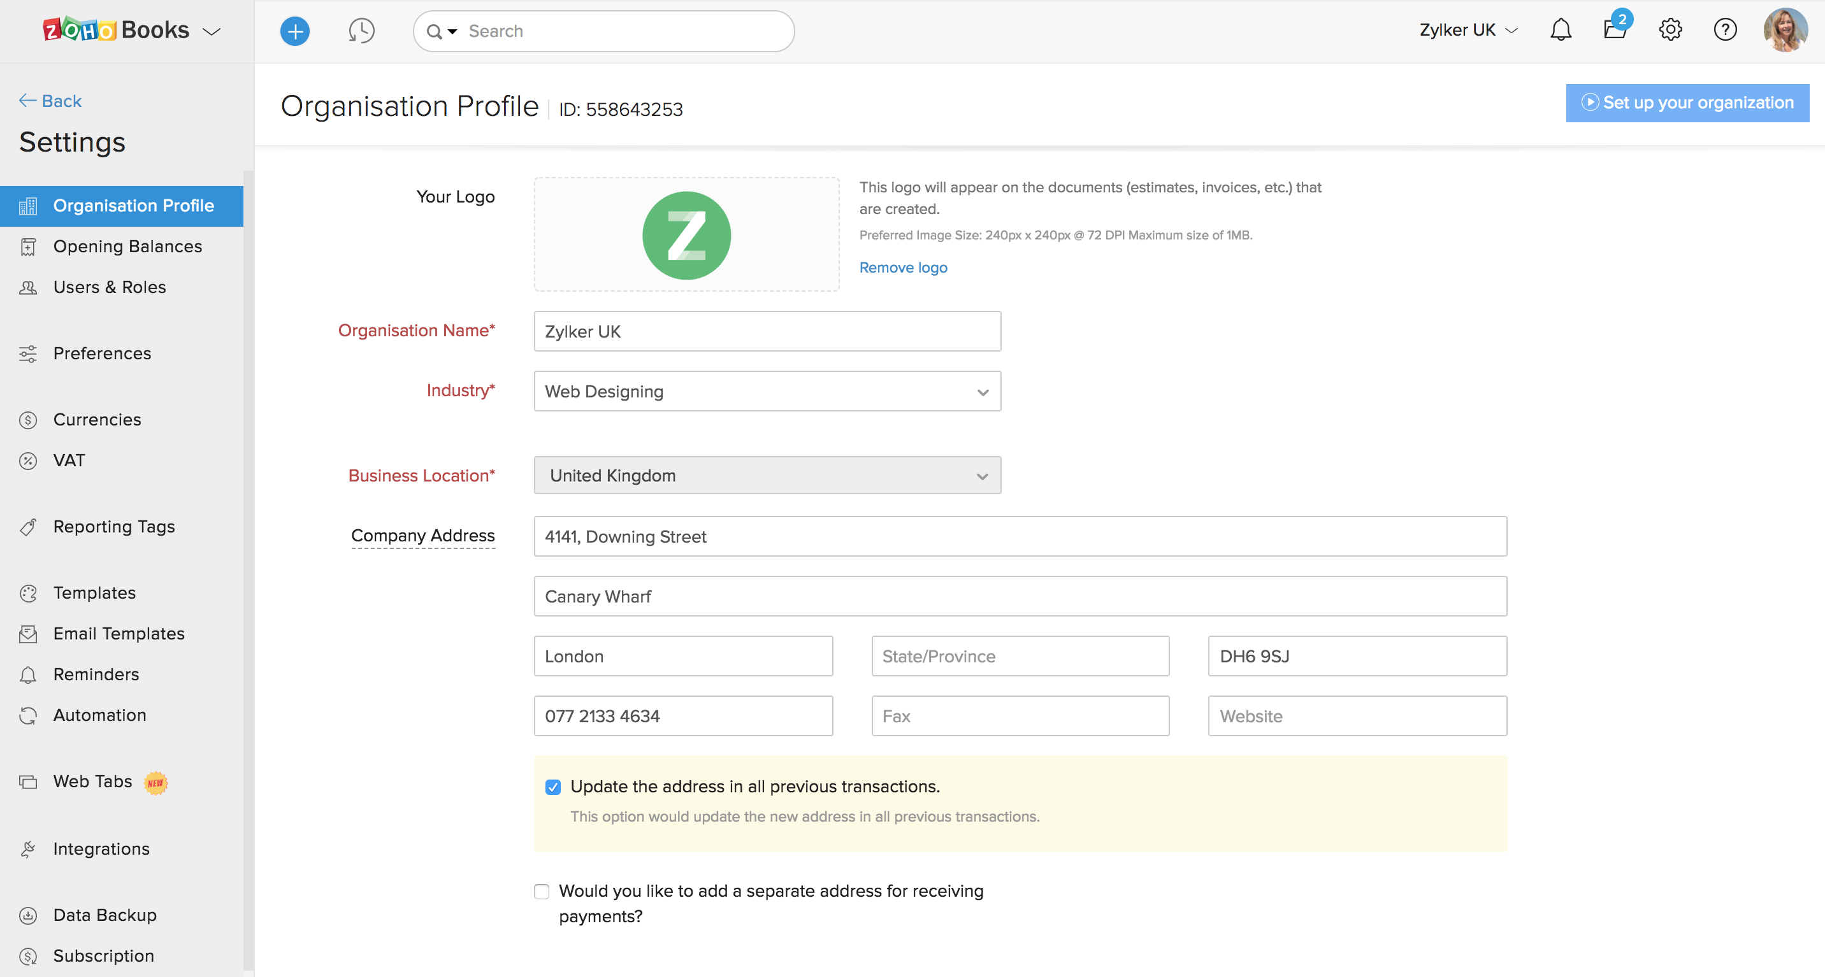Check the separate address for payments box
This screenshot has width=1825, height=977.
(x=542, y=891)
